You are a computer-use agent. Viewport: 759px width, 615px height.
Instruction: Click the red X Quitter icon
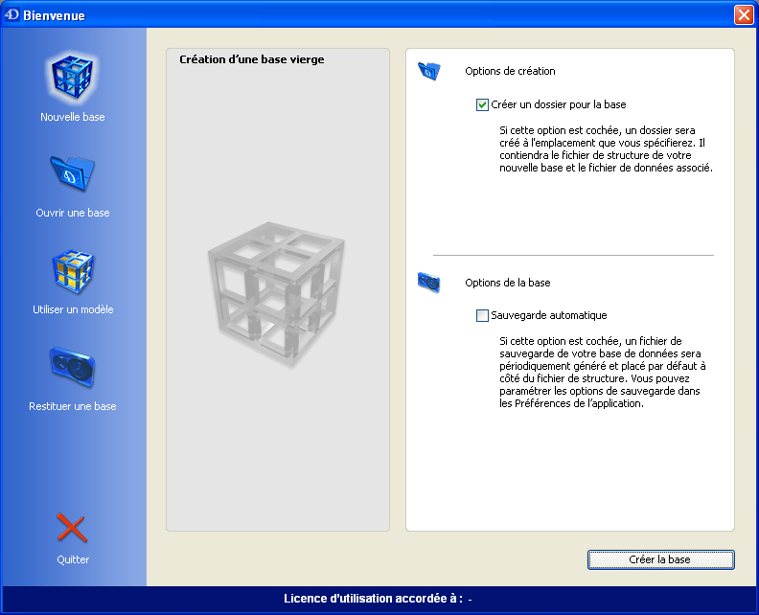72,528
